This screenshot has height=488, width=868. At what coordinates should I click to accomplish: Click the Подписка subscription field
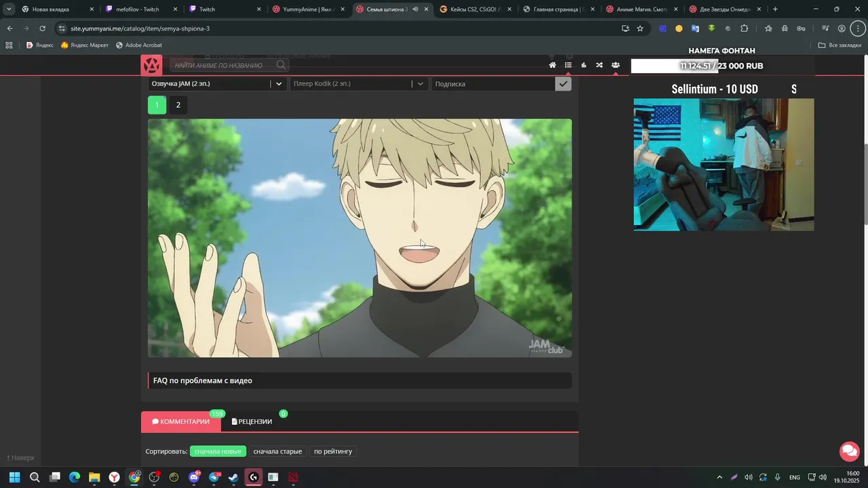pos(493,83)
